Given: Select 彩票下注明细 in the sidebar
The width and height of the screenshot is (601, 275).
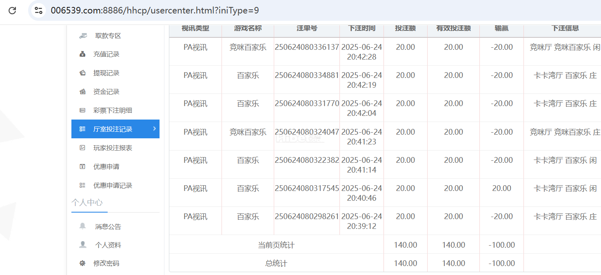Looking at the screenshot, I should point(113,110).
